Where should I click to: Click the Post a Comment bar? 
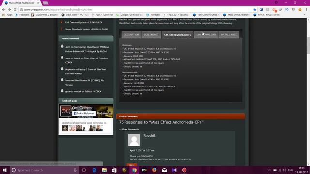[x=181, y=116]
